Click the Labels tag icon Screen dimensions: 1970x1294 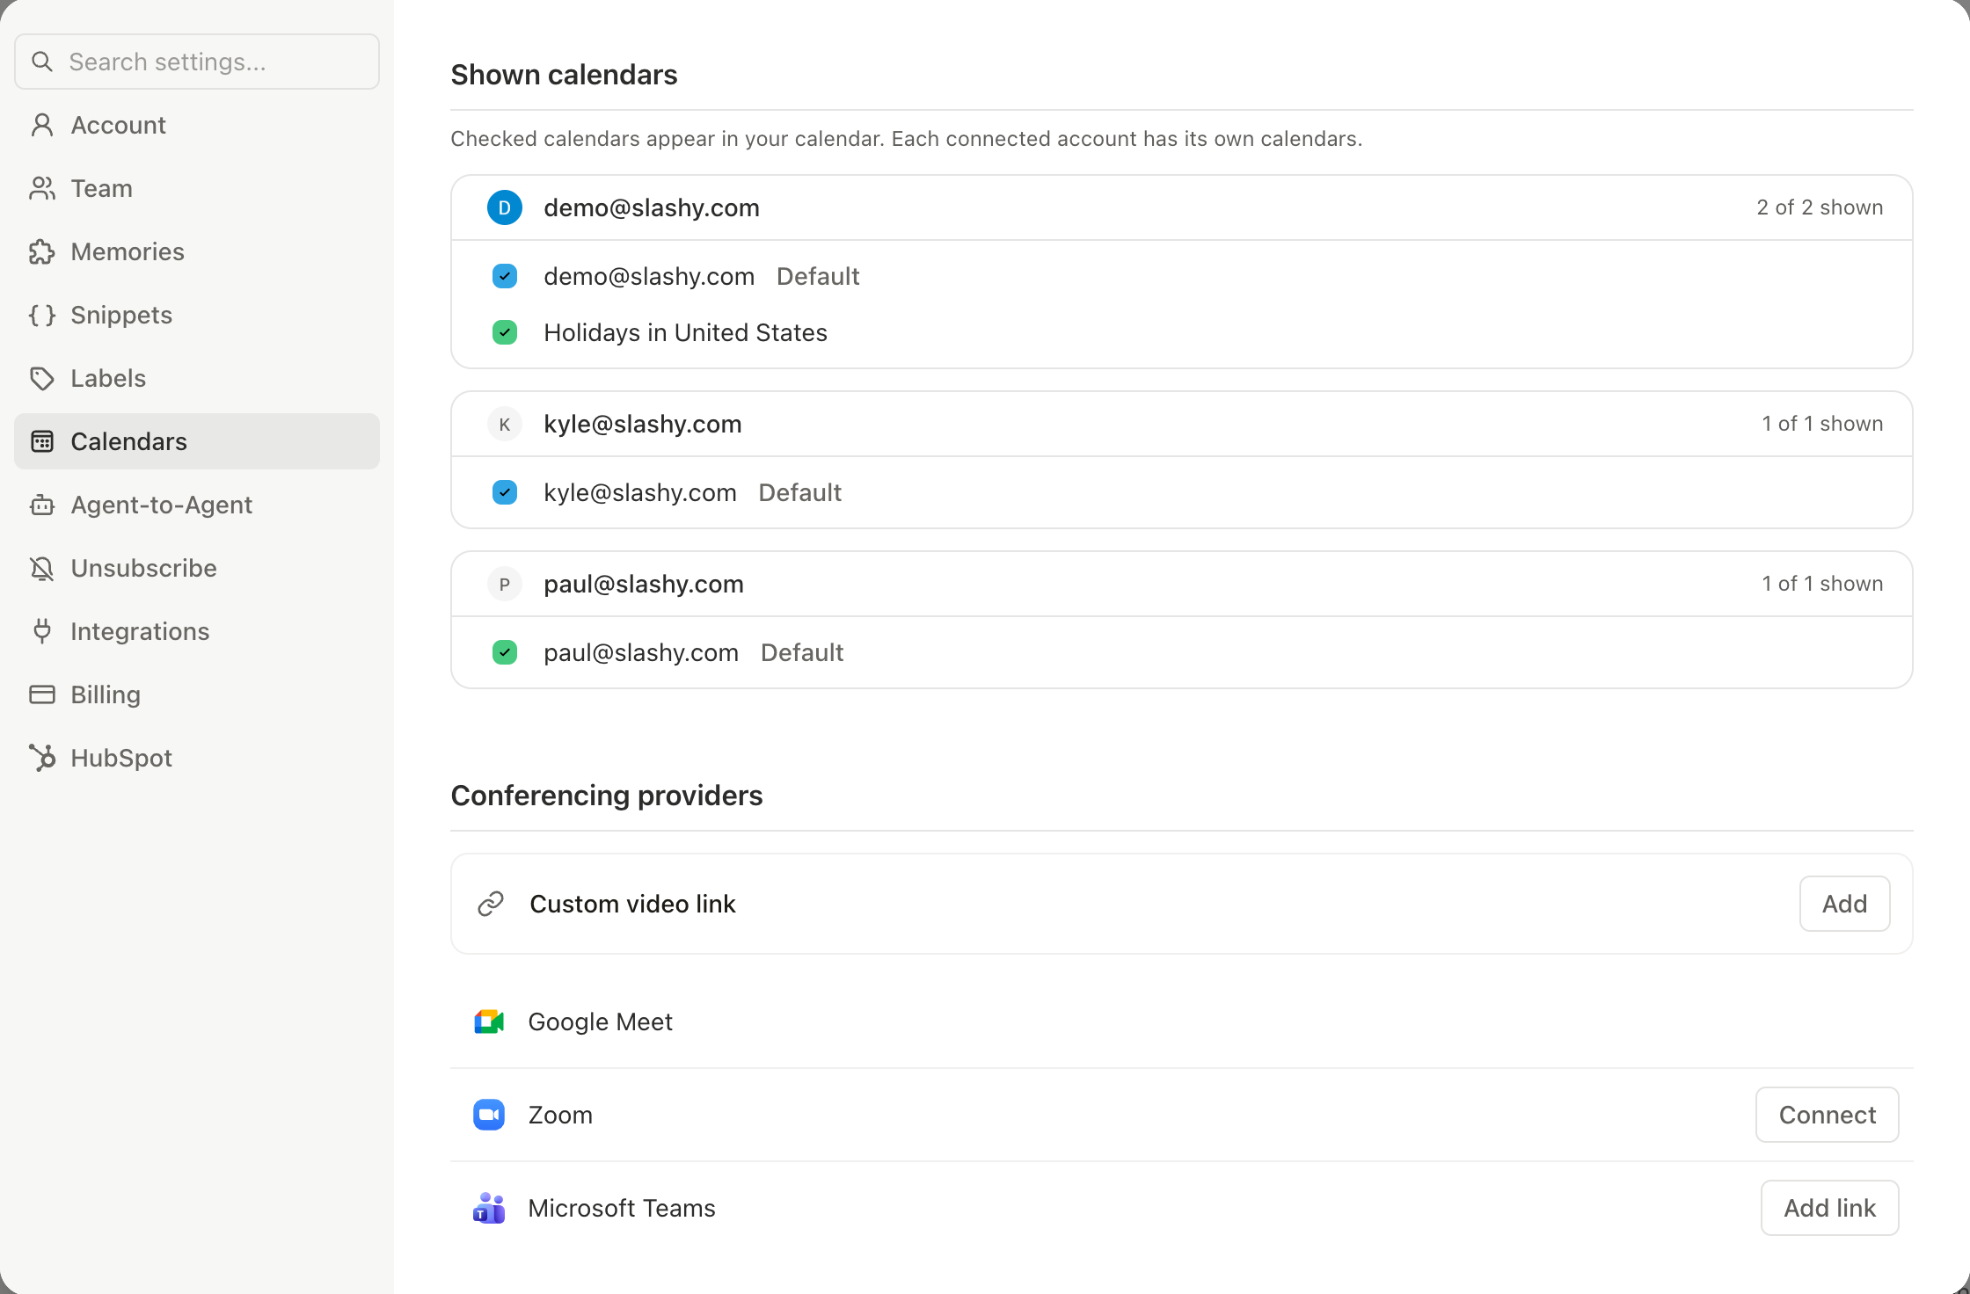(x=42, y=378)
